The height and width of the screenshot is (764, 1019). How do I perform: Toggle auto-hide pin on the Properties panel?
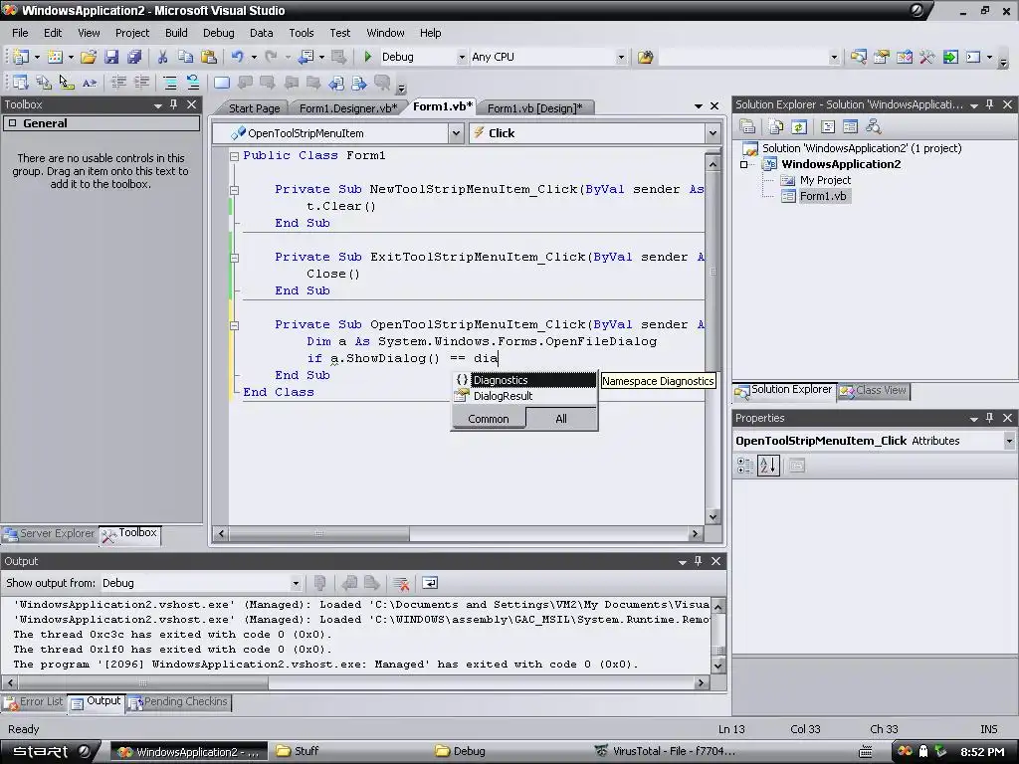[x=990, y=419]
